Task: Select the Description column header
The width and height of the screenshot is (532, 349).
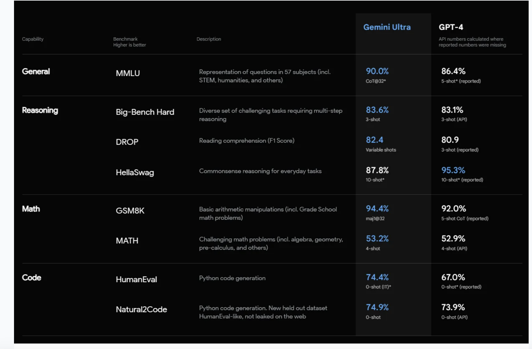Action: (x=209, y=39)
